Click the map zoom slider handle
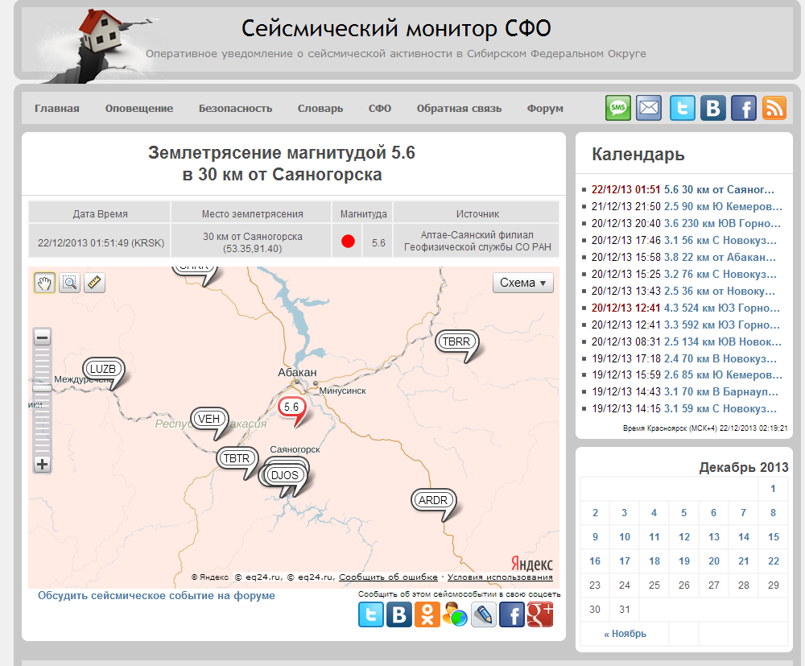Image resolution: width=805 pixels, height=666 pixels. [43, 388]
